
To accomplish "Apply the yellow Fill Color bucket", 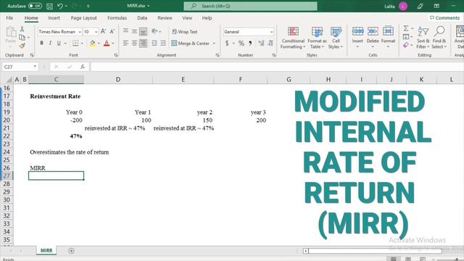I will [x=93, y=43].
